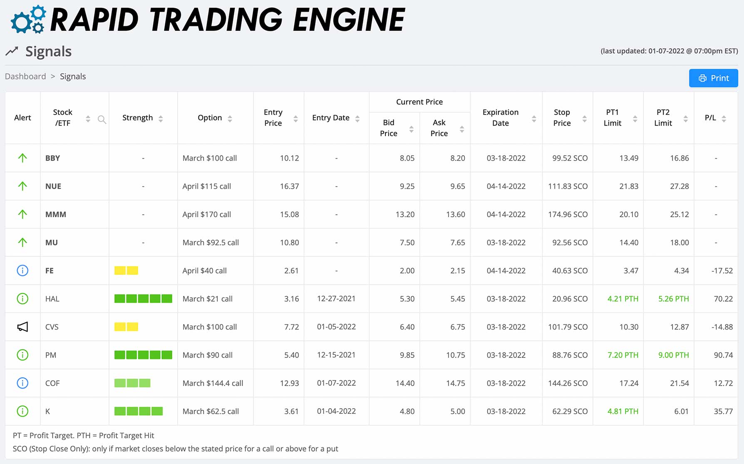Screen dimensions: 744x464
Task: Sort by Bid Price column
Action: point(411,129)
